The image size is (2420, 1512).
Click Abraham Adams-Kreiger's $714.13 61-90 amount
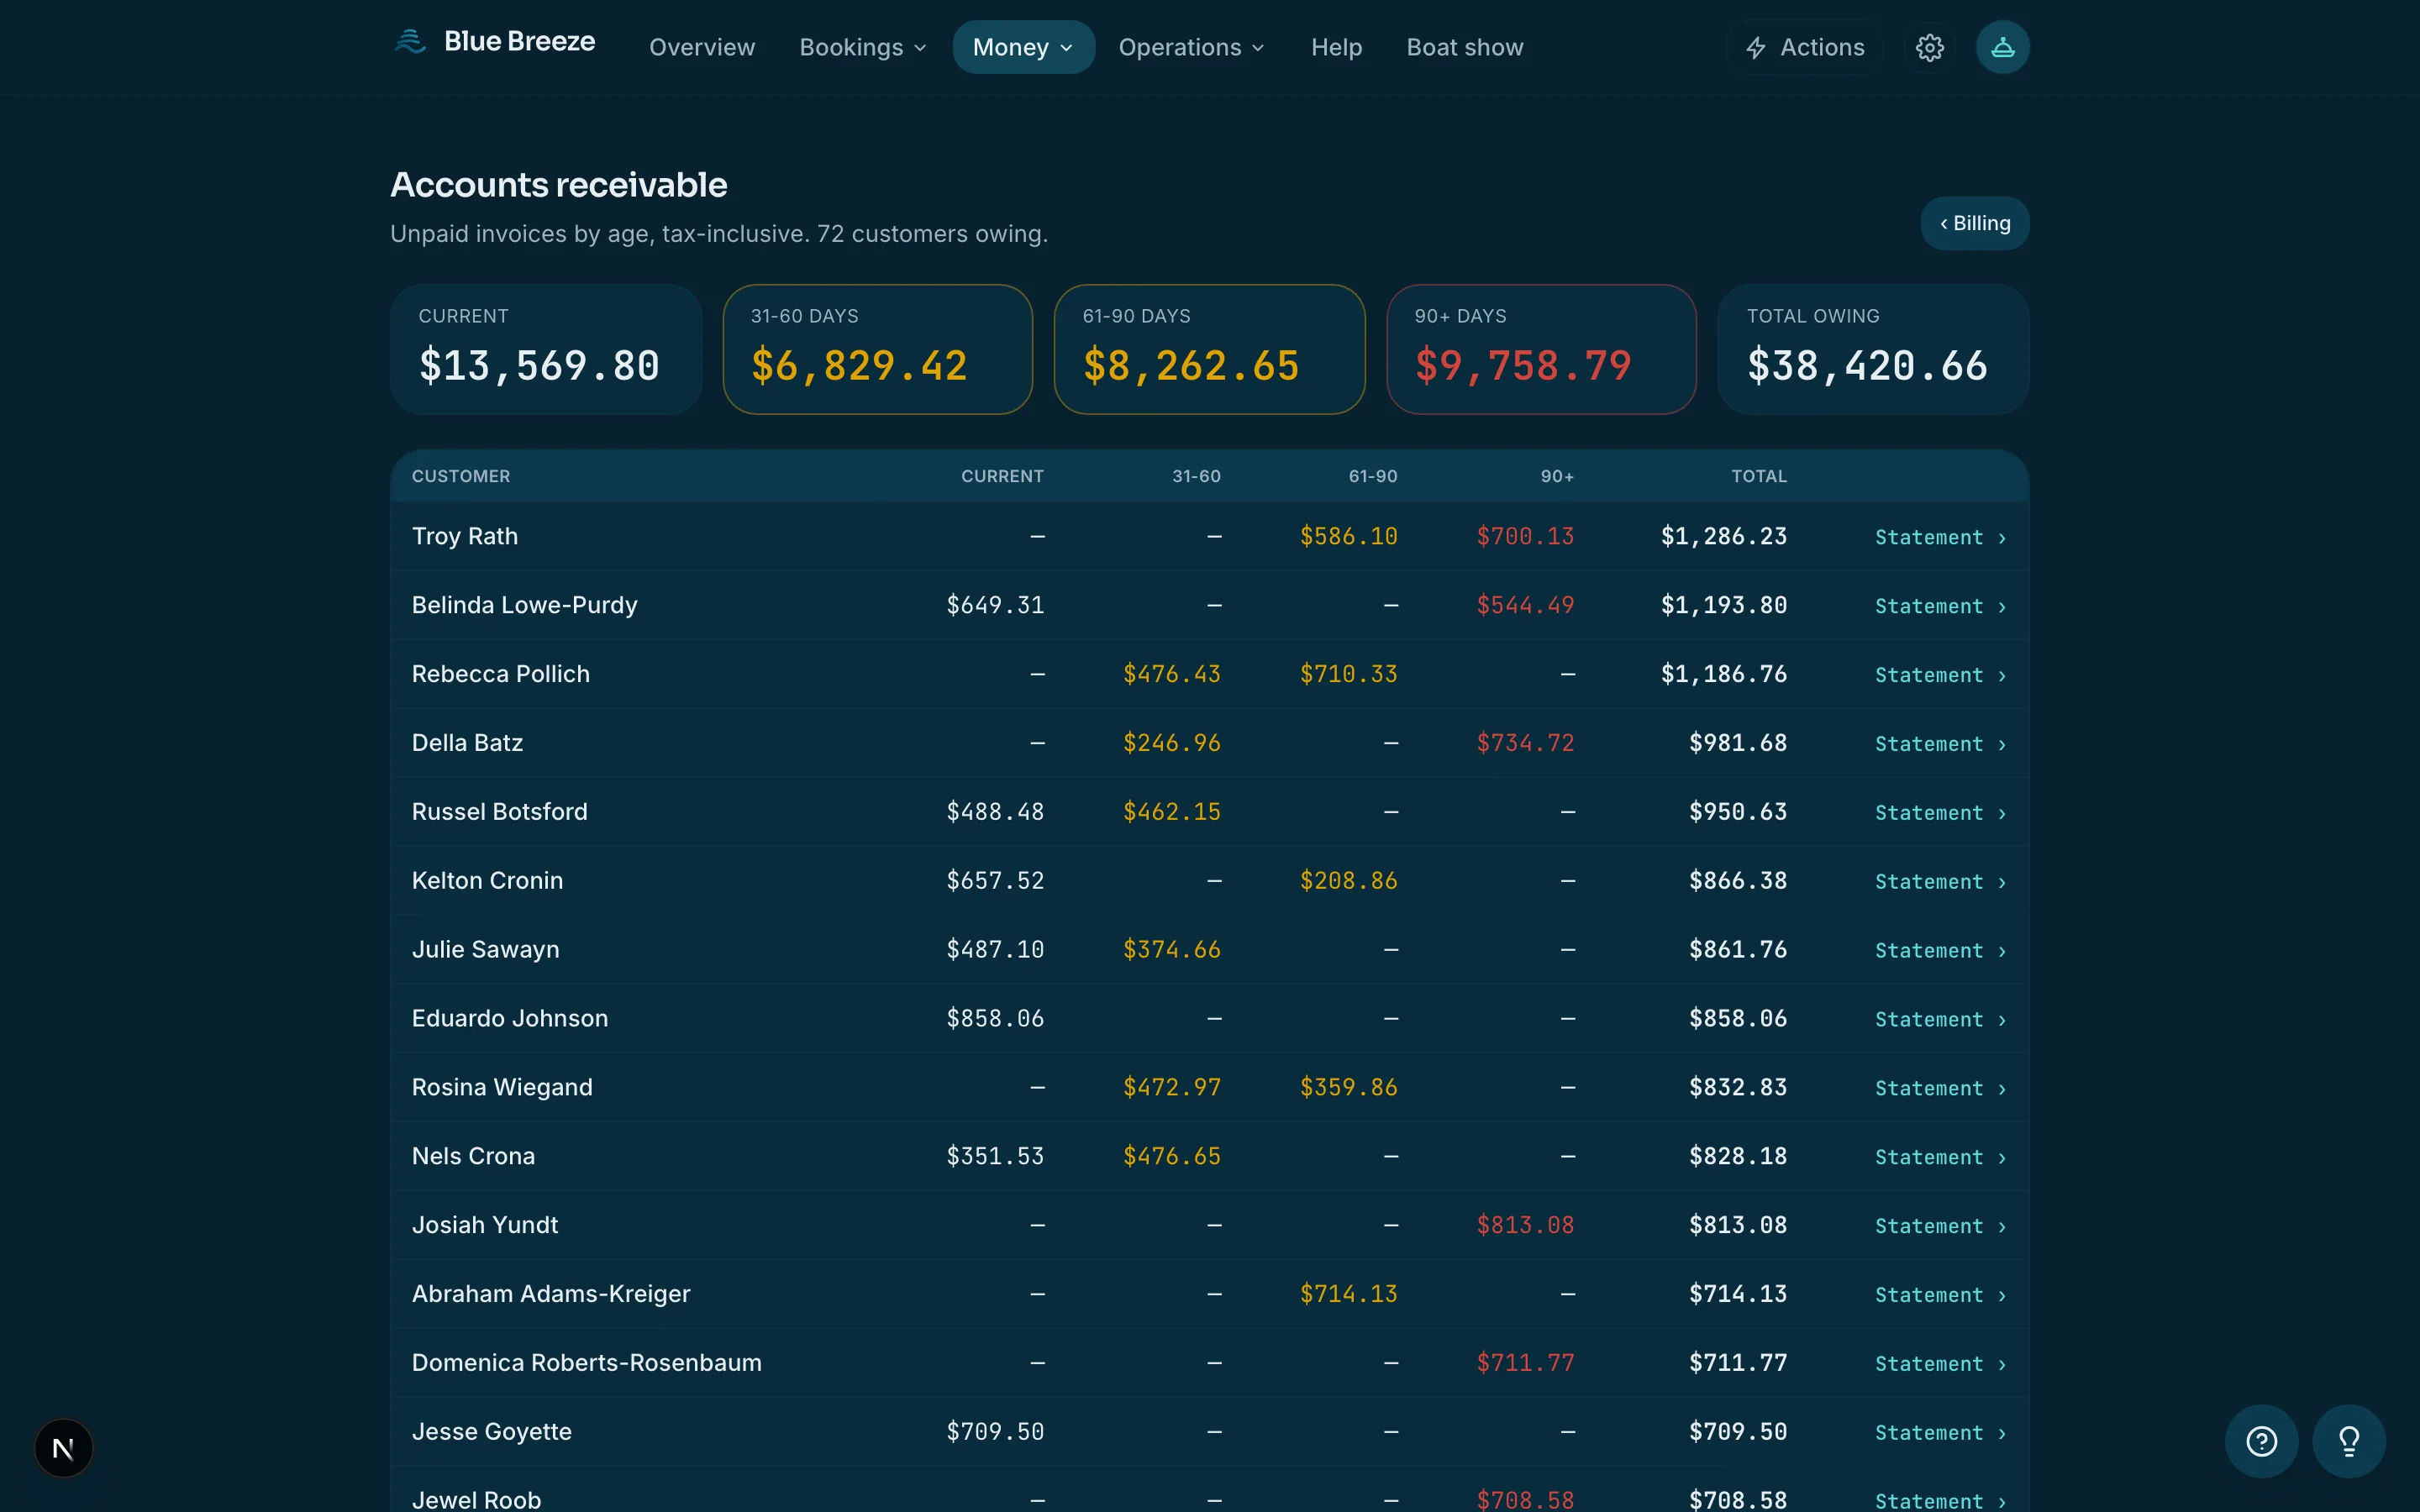coord(1348,1294)
